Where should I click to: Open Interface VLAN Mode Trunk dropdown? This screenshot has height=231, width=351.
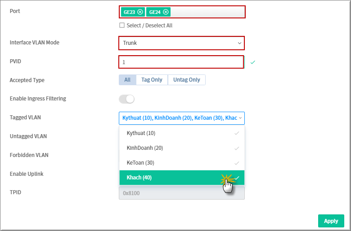pyautogui.click(x=181, y=43)
